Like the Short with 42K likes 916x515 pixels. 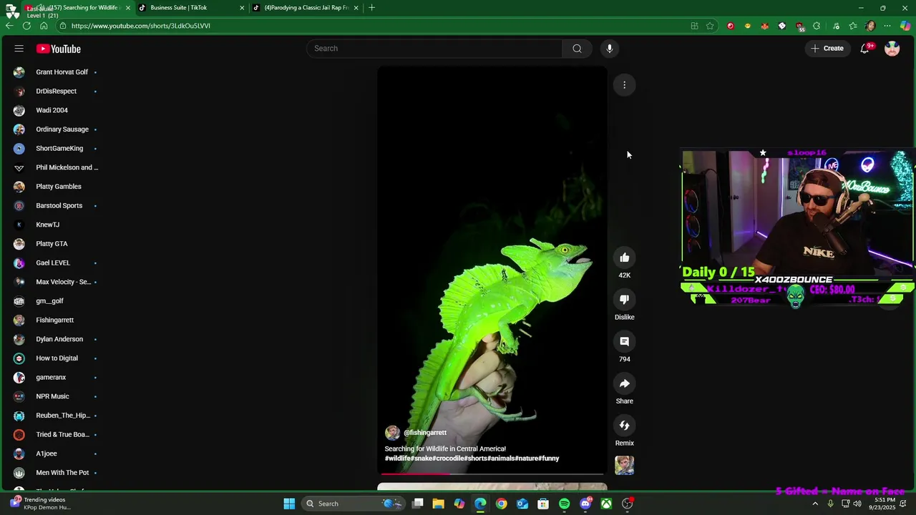click(x=624, y=257)
